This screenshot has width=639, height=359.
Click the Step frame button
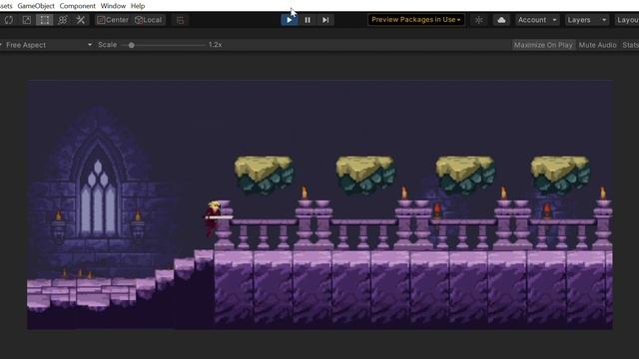point(325,20)
